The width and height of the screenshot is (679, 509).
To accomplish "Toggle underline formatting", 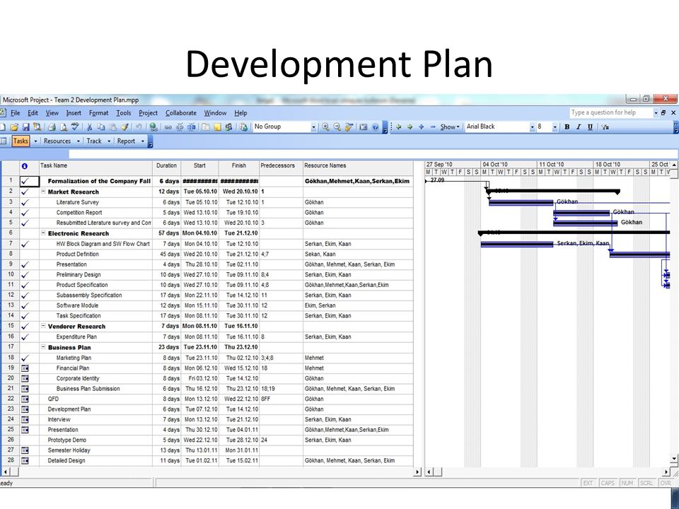I will (x=590, y=127).
